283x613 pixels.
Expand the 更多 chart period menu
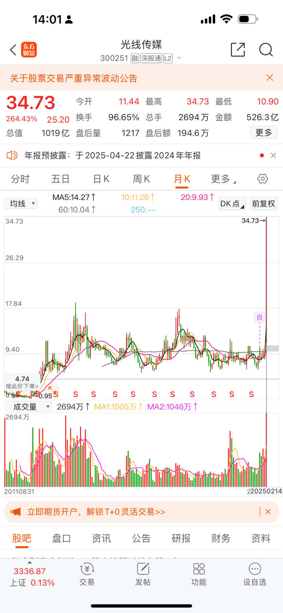[x=223, y=179]
